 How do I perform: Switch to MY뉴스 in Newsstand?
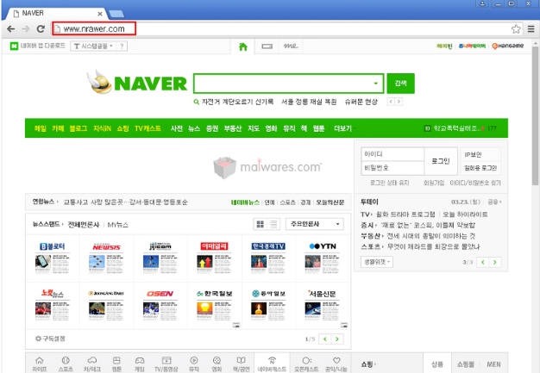tap(118, 225)
